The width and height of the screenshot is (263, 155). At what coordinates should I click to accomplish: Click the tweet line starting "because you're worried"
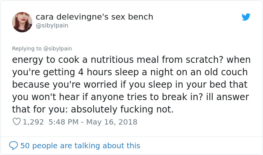pos(127,85)
